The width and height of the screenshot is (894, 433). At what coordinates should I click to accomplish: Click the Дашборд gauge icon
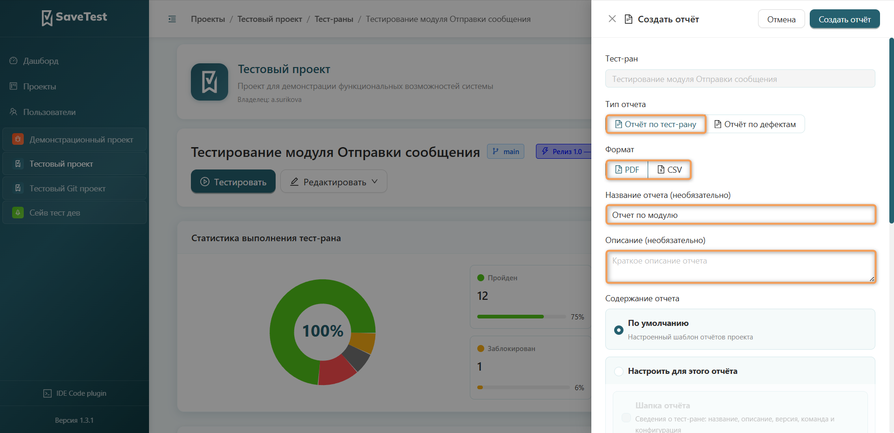14,61
